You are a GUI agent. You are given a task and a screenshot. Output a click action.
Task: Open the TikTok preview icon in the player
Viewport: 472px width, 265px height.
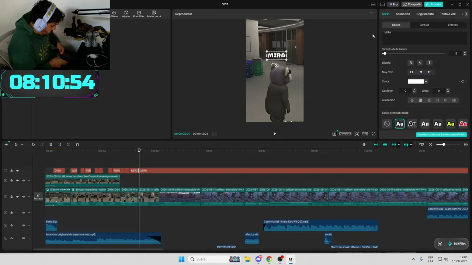click(x=334, y=134)
